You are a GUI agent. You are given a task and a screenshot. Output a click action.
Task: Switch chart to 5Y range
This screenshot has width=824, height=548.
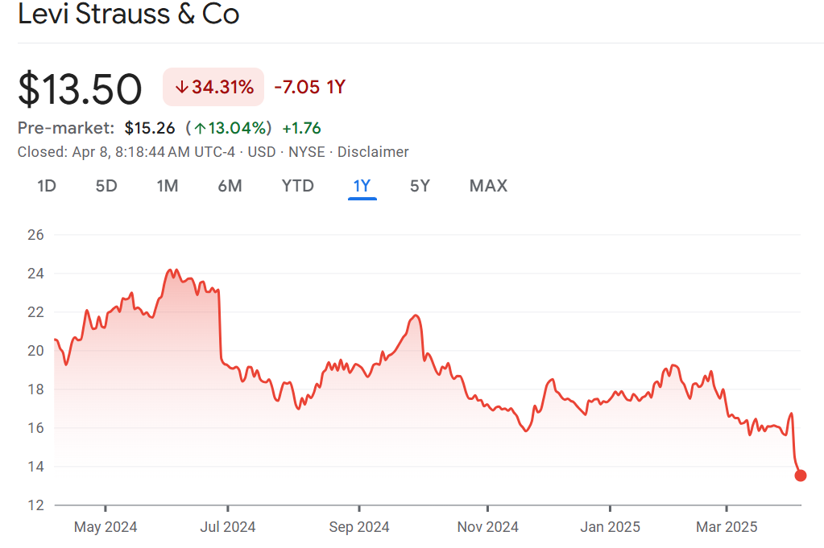coord(420,186)
